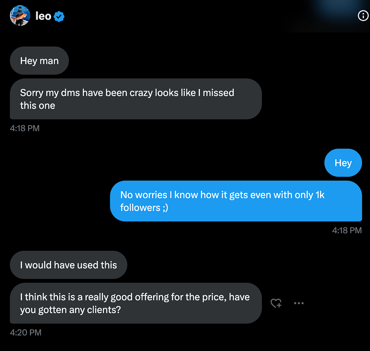Screen dimensions: 370x351
Task: Click the 4:18 PM timestamp under leo's apology
Action: point(24,128)
